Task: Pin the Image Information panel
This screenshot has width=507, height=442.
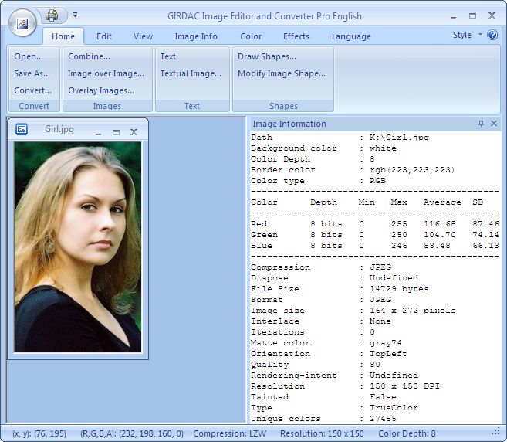Action: [481, 124]
